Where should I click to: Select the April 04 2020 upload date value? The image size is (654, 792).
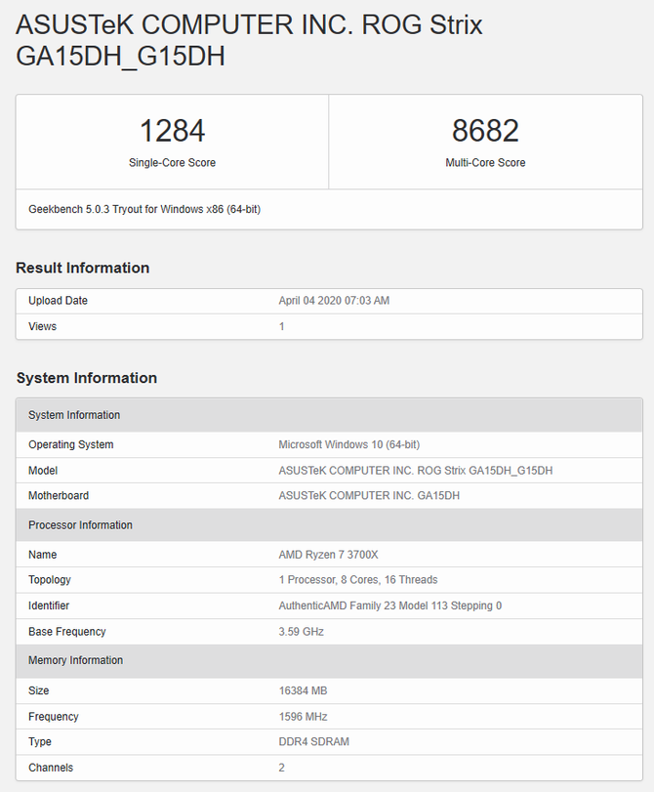pyautogui.click(x=334, y=301)
